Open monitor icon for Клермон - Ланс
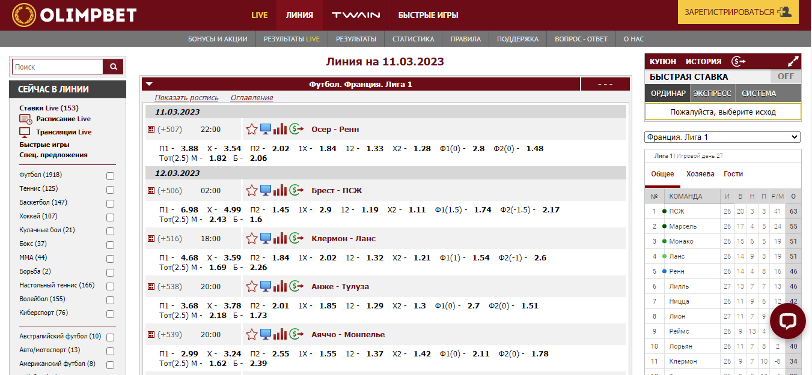 click(x=266, y=238)
